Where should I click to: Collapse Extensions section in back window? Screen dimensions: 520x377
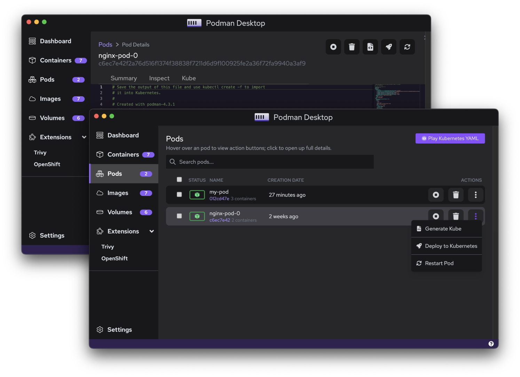click(x=84, y=137)
